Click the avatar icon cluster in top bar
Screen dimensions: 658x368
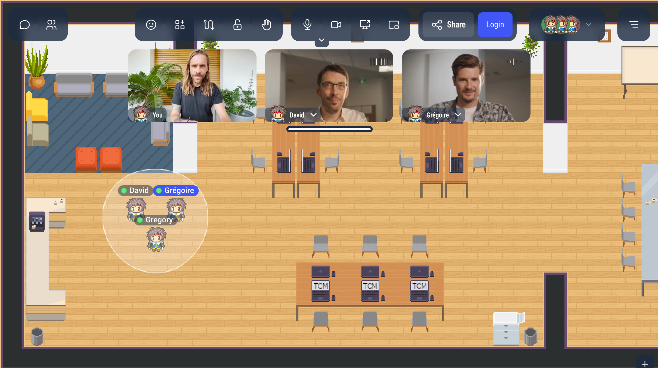(561, 25)
